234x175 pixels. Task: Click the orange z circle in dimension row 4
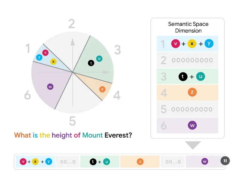coord(192,92)
